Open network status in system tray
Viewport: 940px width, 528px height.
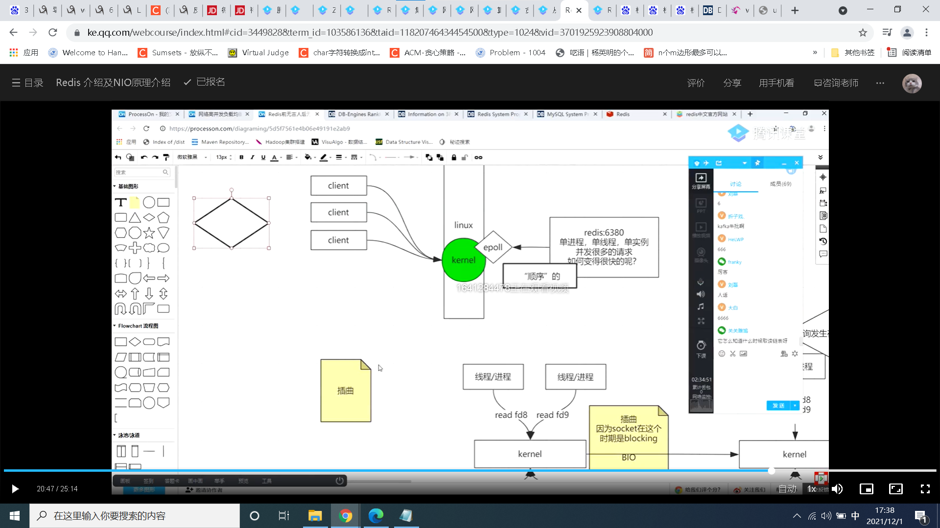[x=812, y=516]
